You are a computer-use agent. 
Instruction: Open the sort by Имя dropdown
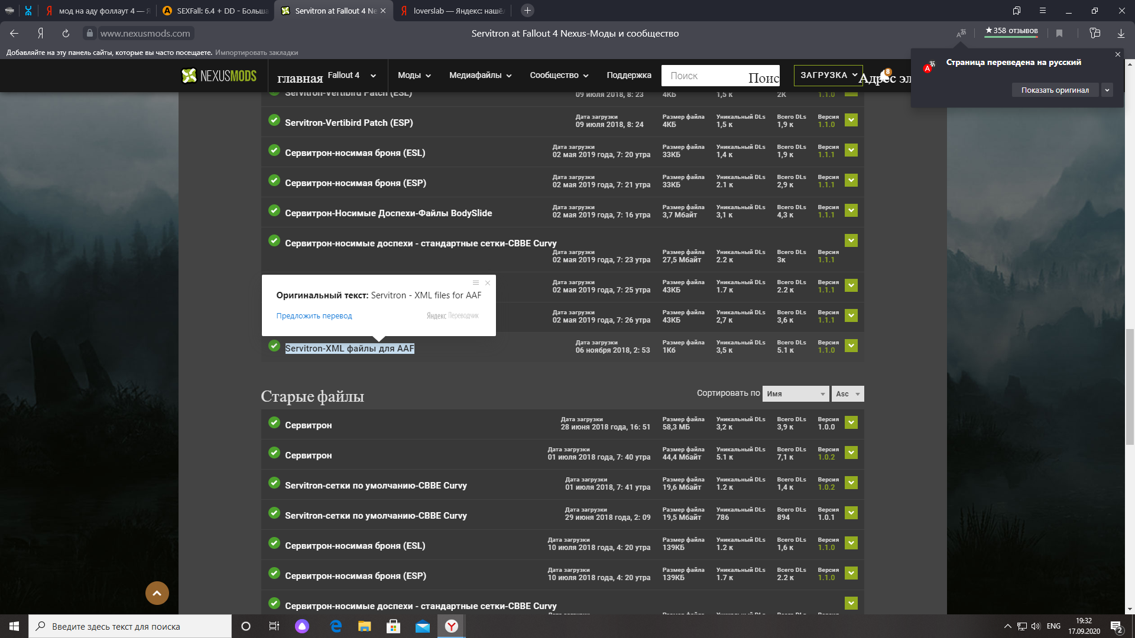pyautogui.click(x=795, y=393)
